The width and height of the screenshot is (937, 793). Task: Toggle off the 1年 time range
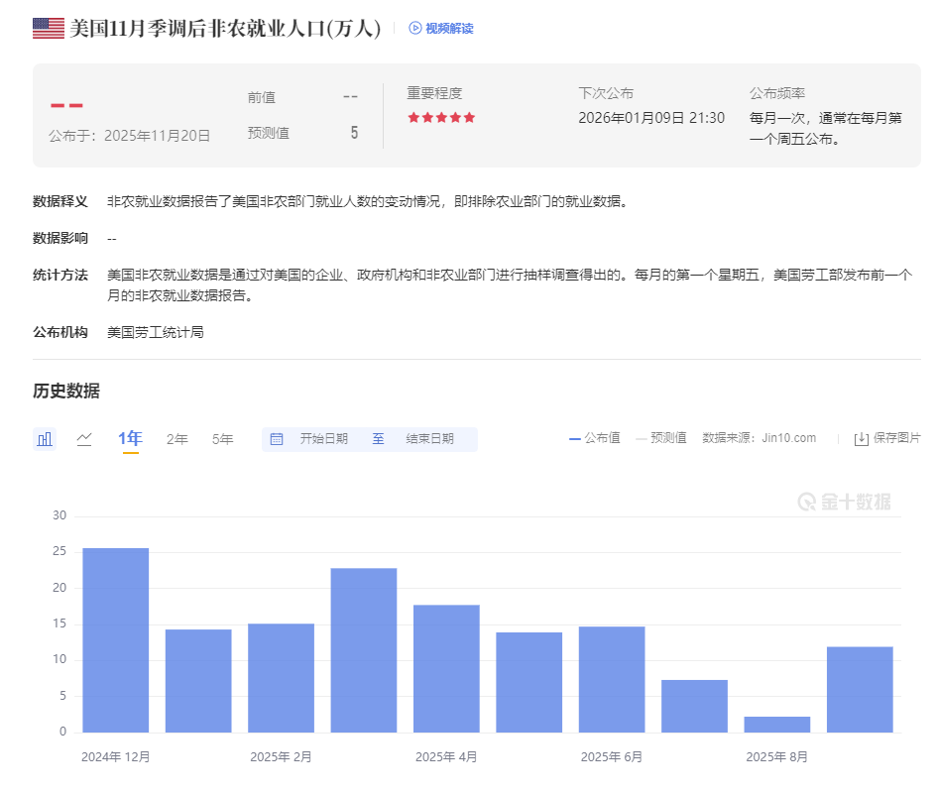point(131,437)
